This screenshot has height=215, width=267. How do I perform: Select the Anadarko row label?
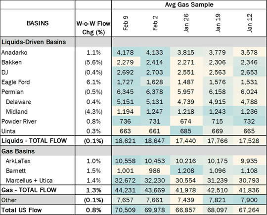(14, 52)
